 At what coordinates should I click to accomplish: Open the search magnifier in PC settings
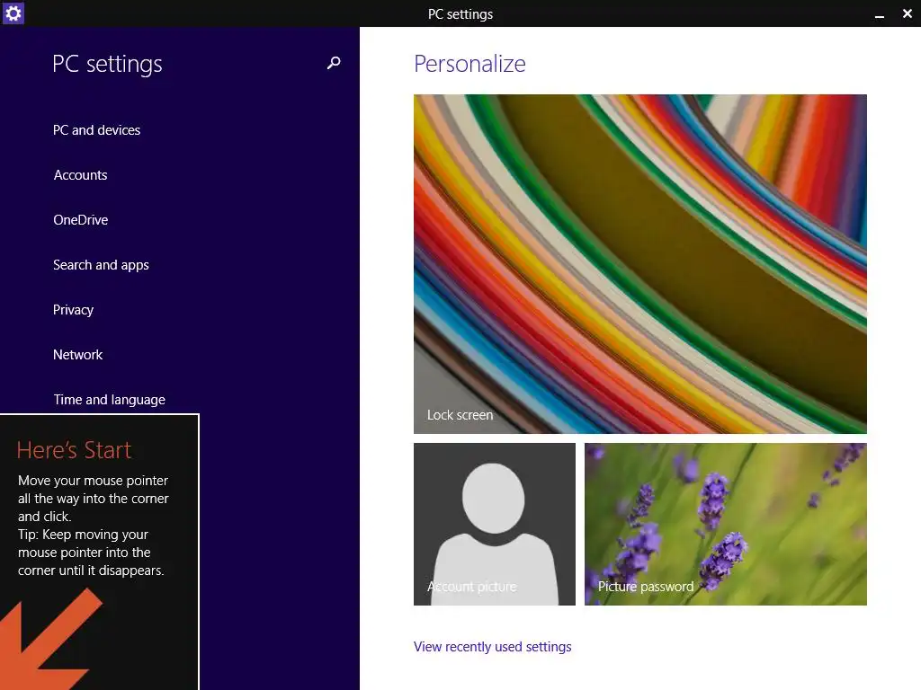(334, 63)
